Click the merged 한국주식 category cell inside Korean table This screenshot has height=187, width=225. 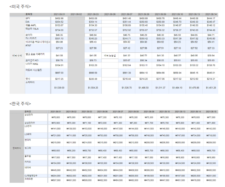coord(17,148)
